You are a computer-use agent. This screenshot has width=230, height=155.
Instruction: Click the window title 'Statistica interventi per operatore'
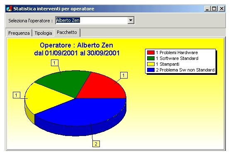click(x=54, y=9)
